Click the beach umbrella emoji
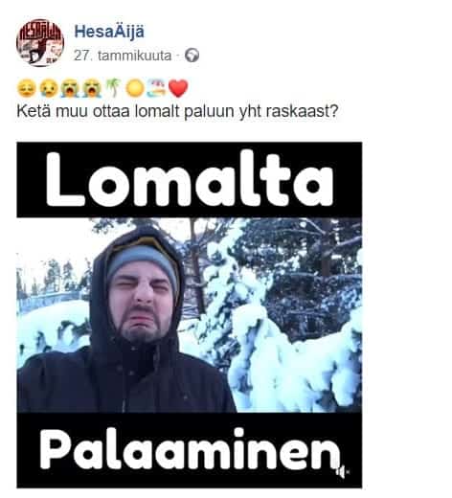 [156, 88]
